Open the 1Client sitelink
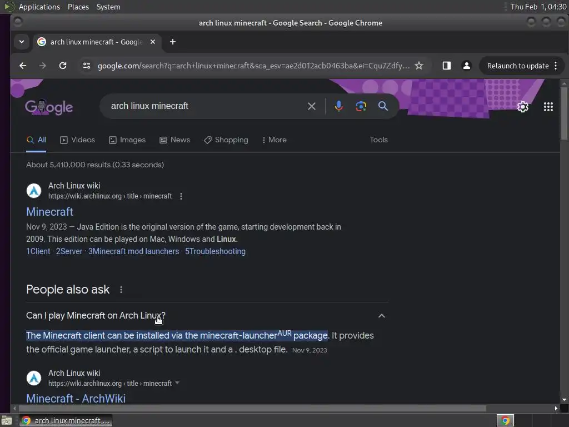This screenshot has width=569, height=427. 38,251
